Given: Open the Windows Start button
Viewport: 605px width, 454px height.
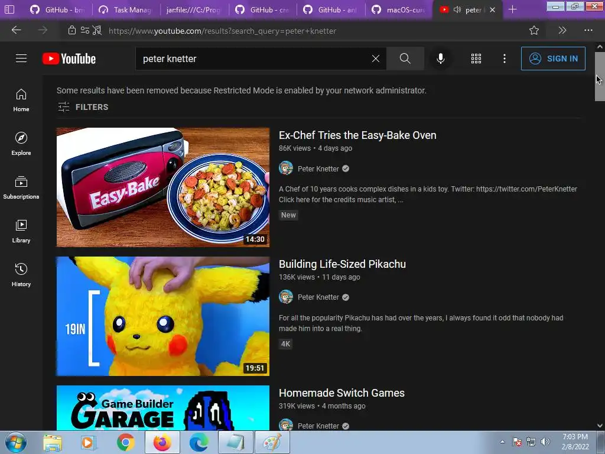Looking at the screenshot, I should [15, 442].
